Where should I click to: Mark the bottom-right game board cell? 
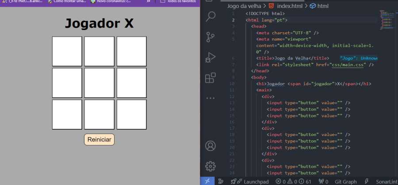(x=131, y=114)
